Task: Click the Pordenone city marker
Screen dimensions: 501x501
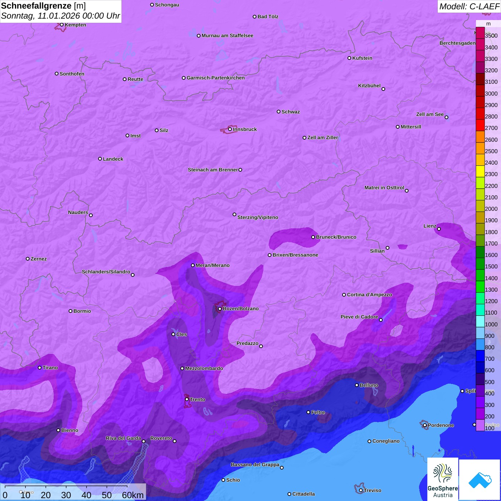Action: point(425,425)
